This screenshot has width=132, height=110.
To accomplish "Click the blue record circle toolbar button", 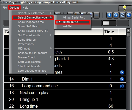I will [x=109, y=15].
